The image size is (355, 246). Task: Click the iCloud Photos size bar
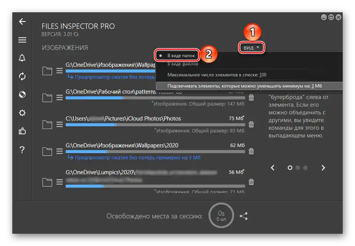pyautogui.click(x=155, y=125)
